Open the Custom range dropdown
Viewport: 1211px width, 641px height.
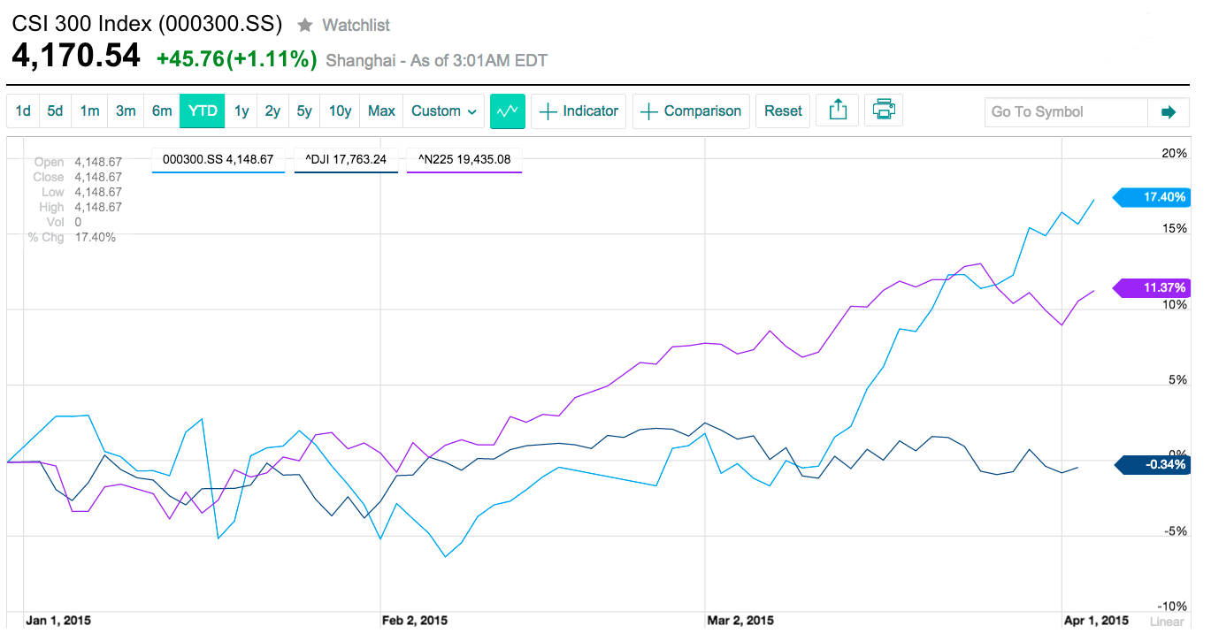tap(444, 111)
